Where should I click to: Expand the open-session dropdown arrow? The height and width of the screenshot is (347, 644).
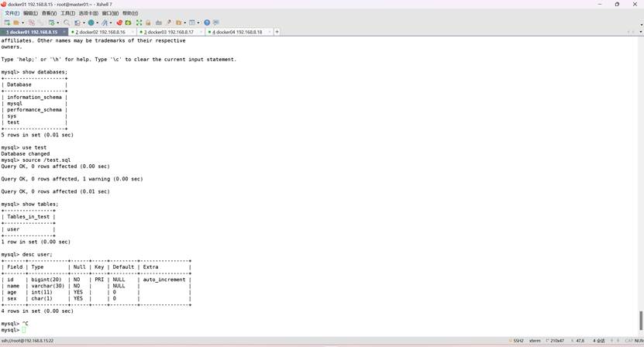coord(23,22)
